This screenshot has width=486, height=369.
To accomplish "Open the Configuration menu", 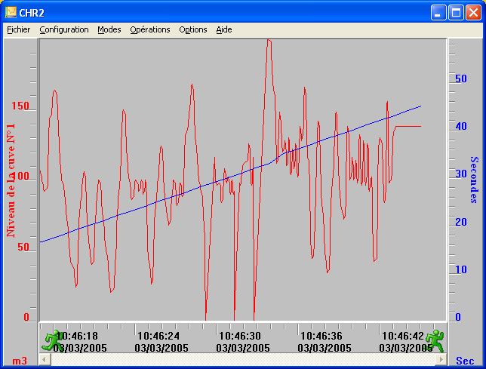I will pos(64,29).
